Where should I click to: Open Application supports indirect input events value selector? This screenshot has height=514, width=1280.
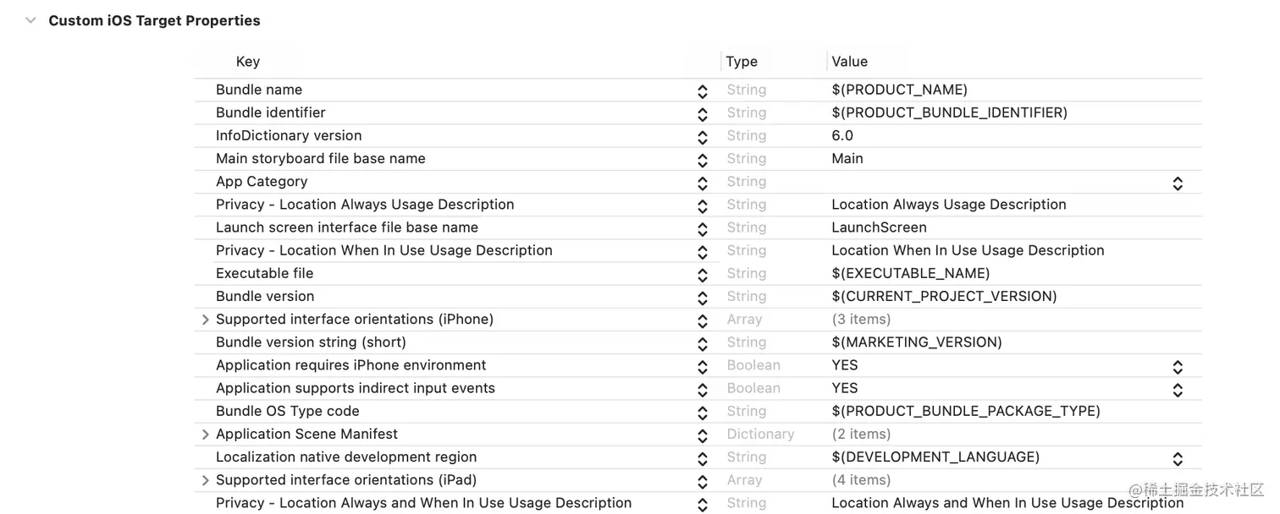pos(1177,390)
